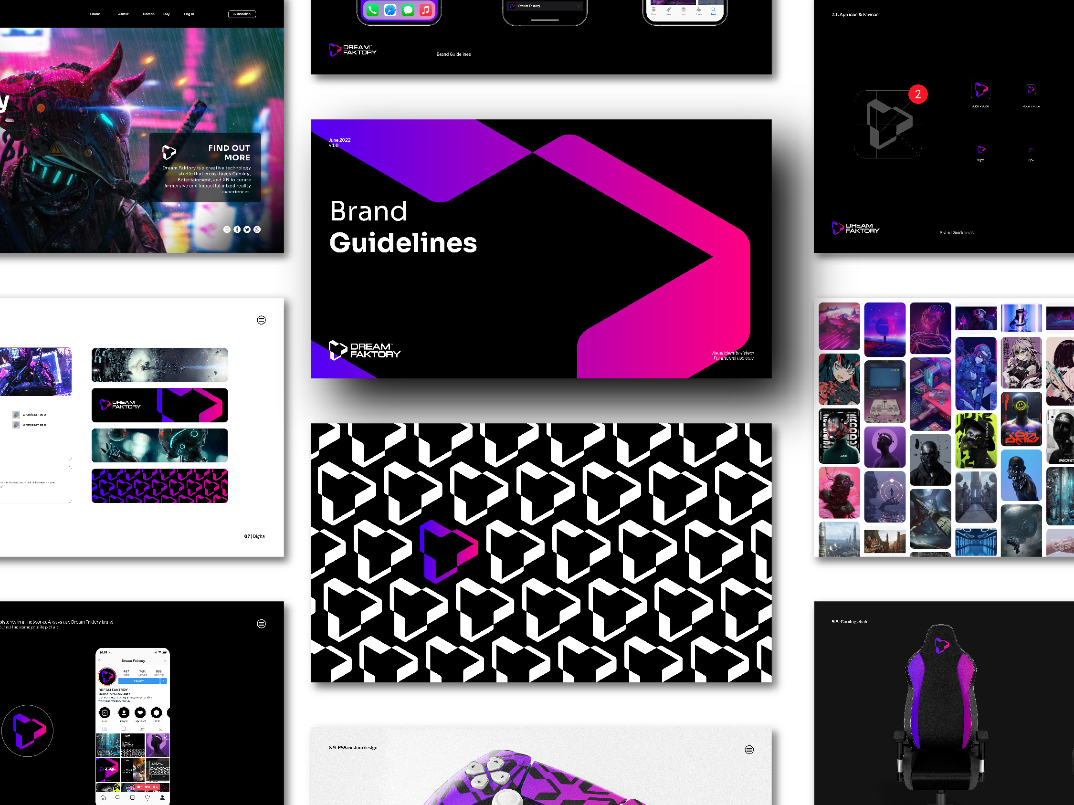
Task: Click the Facebook social icon
Action: point(237,230)
